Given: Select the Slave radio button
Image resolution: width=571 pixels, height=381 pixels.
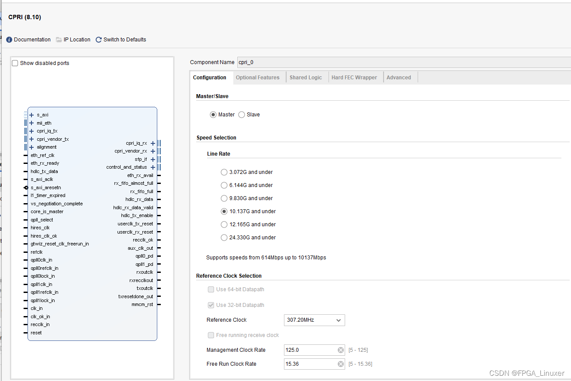Looking at the screenshot, I should (242, 115).
